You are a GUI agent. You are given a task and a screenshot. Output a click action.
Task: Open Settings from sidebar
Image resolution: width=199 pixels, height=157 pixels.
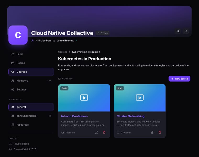tap(31, 89)
